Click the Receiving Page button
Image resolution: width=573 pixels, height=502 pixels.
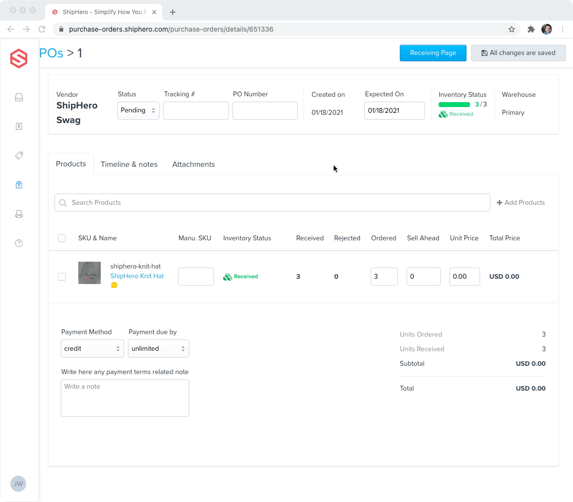pos(433,53)
